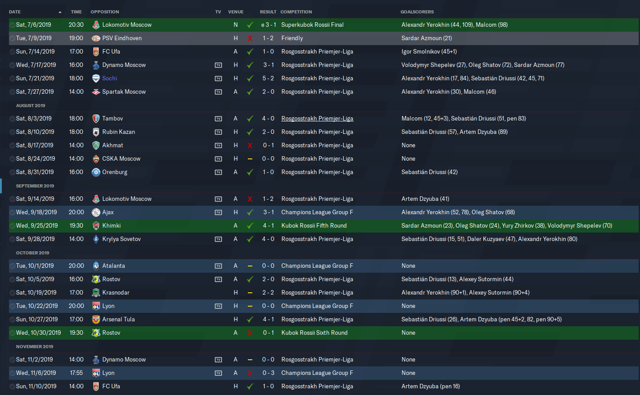Viewport: 640px width, 395px height.
Task: Click the 20:30 kick-off time
Action: (76, 25)
